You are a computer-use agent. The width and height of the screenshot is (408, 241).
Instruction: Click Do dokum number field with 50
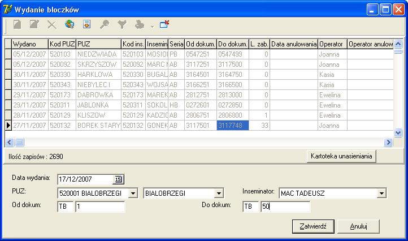[x=285, y=206]
